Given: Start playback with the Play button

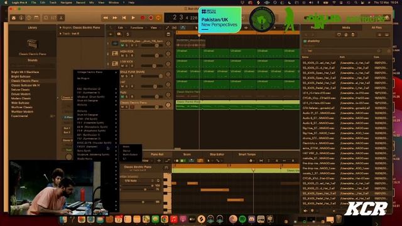Looking at the screenshot, I should click(133, 18).
